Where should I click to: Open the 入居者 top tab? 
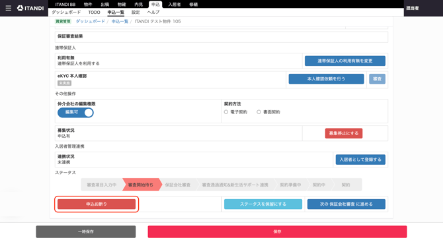(x=175, y=4)
